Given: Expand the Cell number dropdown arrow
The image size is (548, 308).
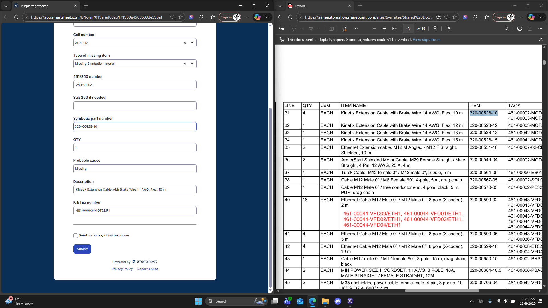Looking at the screenshot, I should tap(192, 43).
